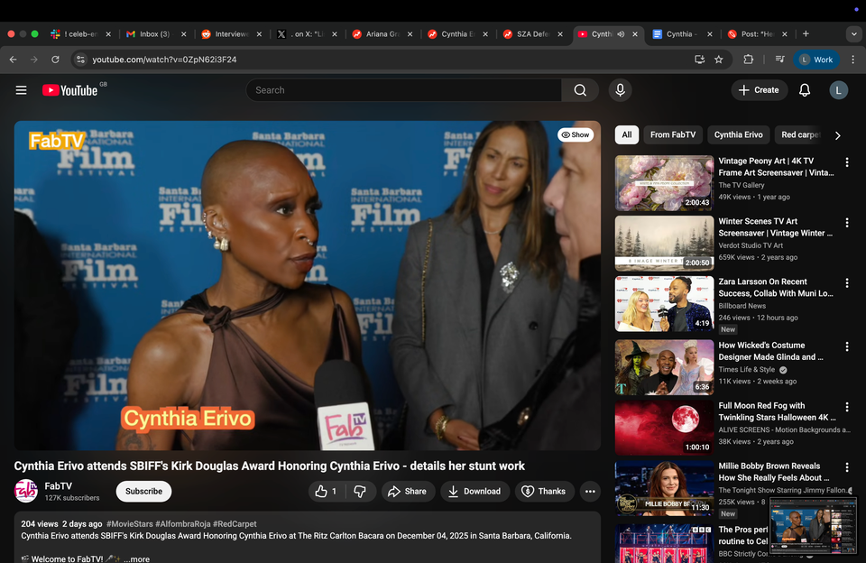866x563 pixels.
Task: Click the search magnifying glass
Action: click(580, 90)
